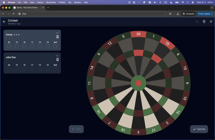Image resolution: width=215 pixels, height=140 pixels.
Task: End the current turn
Action: pos(199,129)
